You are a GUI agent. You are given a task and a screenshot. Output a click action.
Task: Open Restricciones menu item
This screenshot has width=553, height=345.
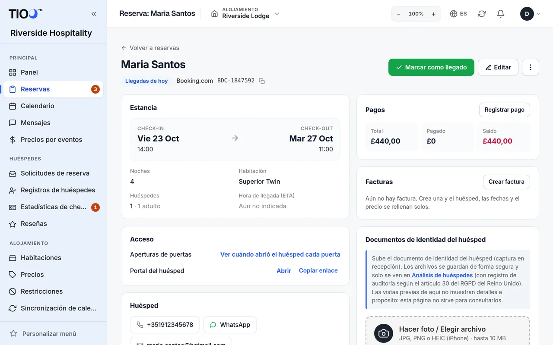(x=53, y=292)
